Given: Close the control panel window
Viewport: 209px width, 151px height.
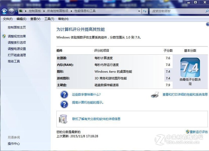Looking at the screenshot, I should (205, 3).
